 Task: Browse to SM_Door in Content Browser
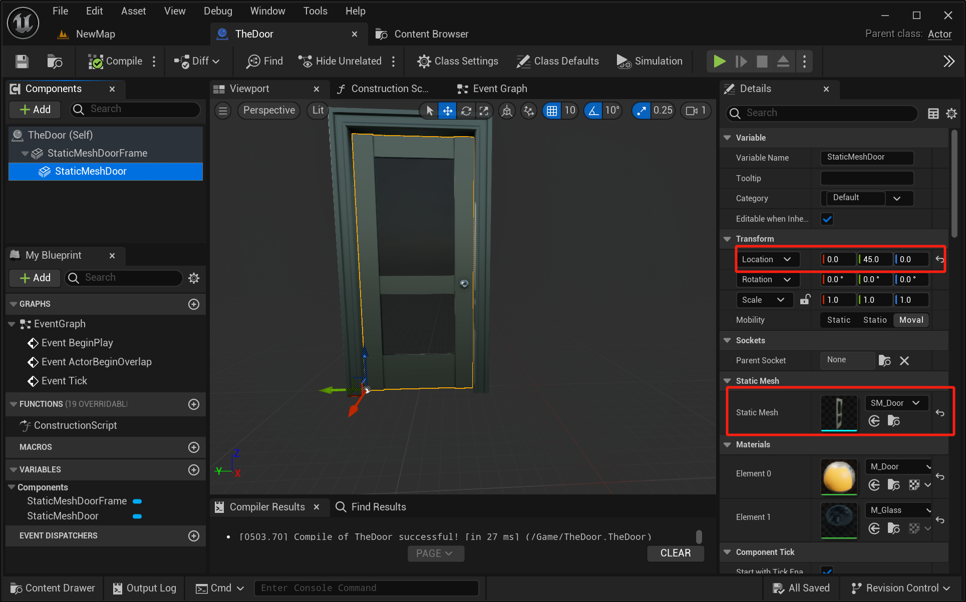pyautogui.click(x=894, y=421)
